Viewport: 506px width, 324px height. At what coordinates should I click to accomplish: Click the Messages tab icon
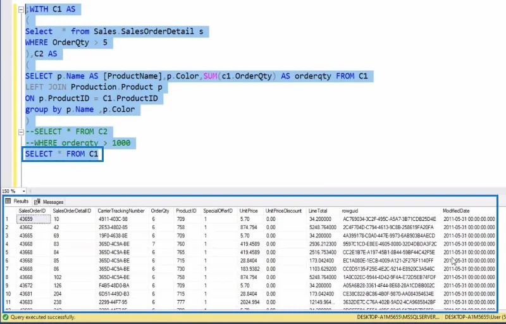[37, 202]
